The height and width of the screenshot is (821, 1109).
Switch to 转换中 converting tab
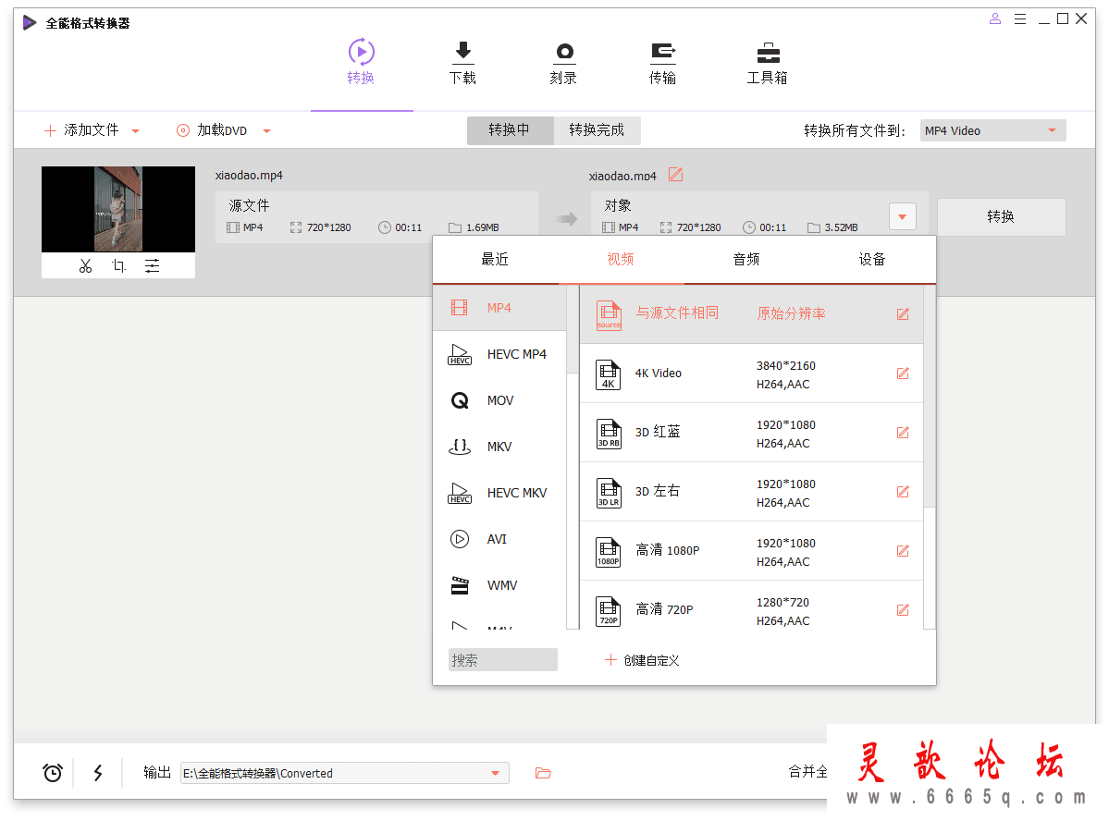[510, 130]
